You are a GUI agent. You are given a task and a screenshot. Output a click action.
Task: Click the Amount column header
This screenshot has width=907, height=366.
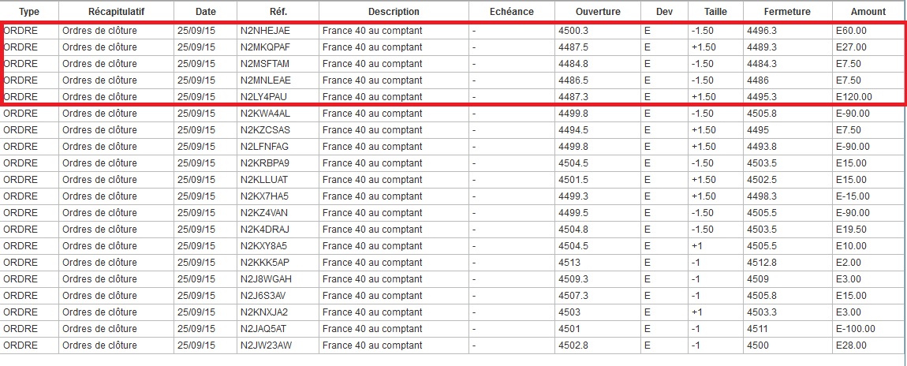click(868, 12)
